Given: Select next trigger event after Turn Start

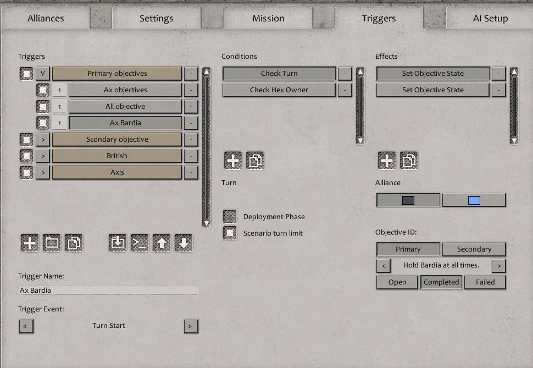Looking at the screenshot, I should [x=191, y=326].
